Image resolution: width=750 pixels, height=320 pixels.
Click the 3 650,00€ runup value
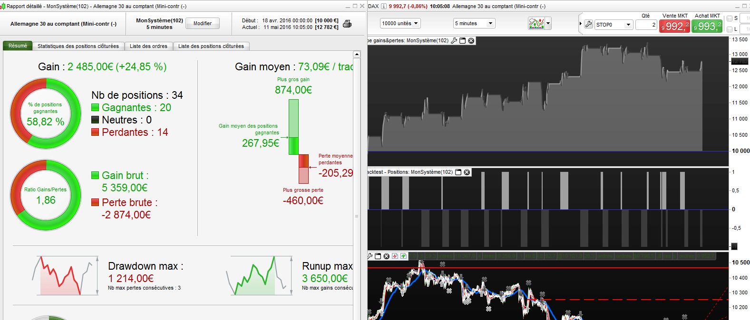[325, 279]
